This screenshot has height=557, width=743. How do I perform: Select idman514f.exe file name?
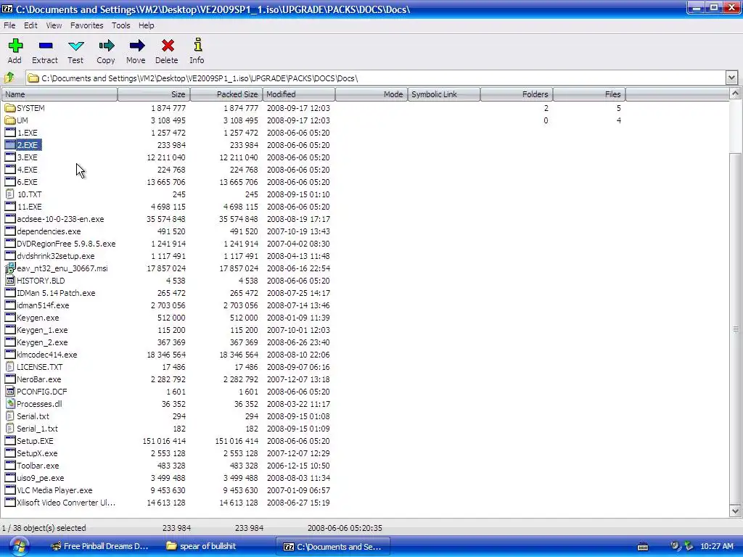[43, 305]
